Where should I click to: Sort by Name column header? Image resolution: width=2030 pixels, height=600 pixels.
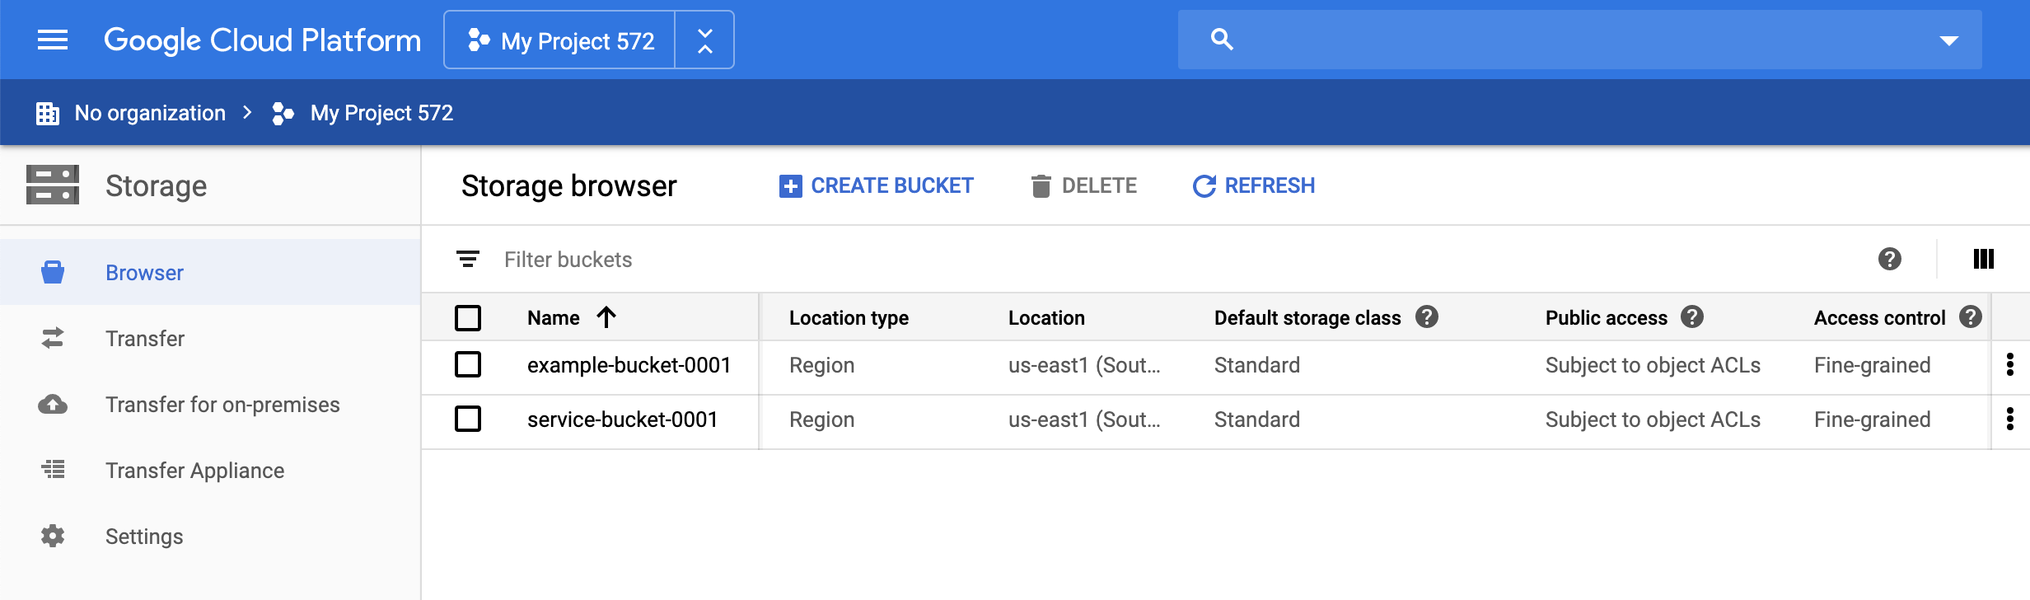tap(554, 317)
